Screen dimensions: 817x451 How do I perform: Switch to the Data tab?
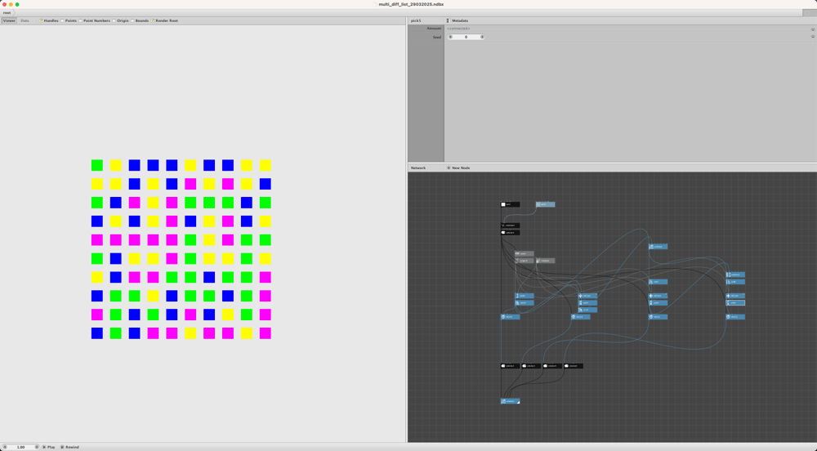point(25,20)
